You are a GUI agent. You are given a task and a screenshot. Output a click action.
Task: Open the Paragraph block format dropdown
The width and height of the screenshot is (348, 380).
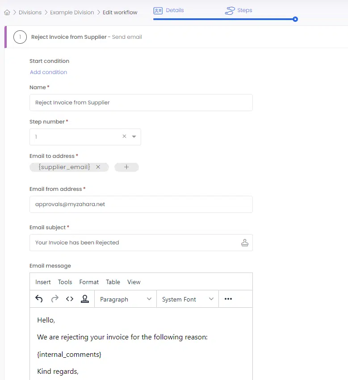point(126,299)
